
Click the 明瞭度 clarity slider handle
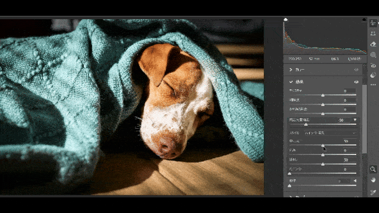[x=323, y=104]
